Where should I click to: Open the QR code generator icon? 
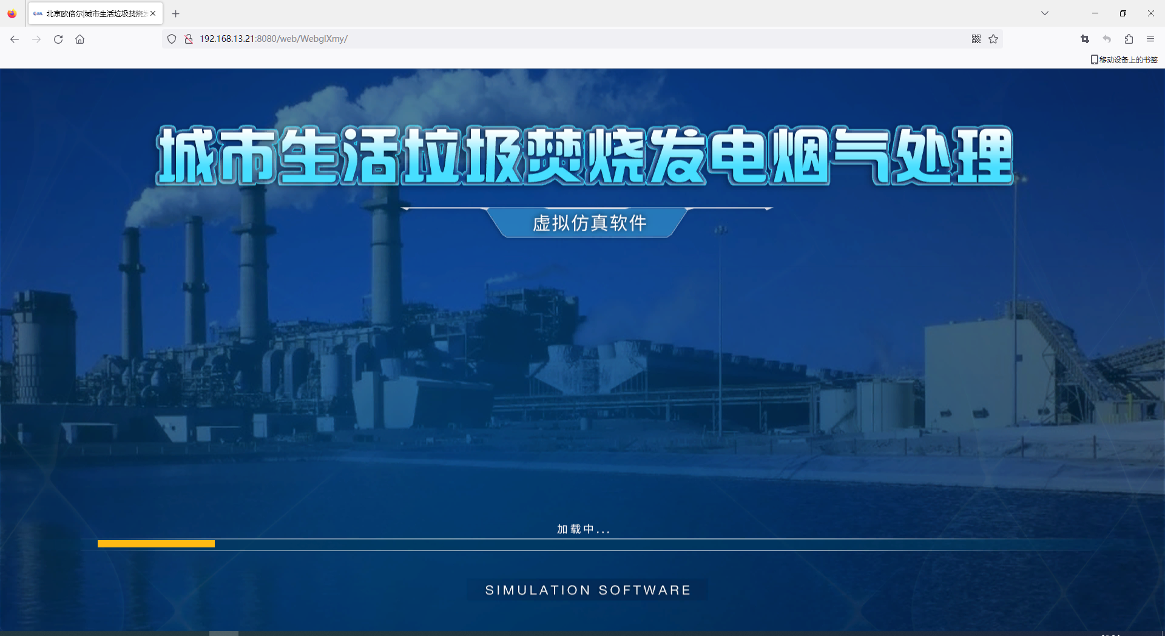coord(976,39)
